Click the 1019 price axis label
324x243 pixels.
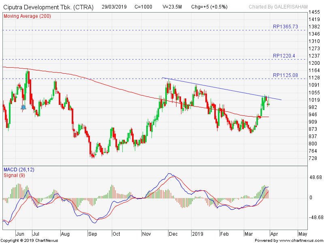point(314,100)
